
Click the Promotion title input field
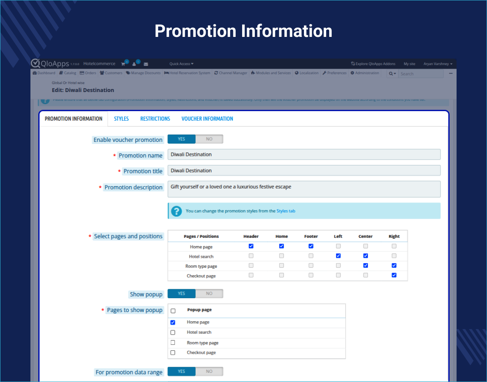click(x=304, y=171)
